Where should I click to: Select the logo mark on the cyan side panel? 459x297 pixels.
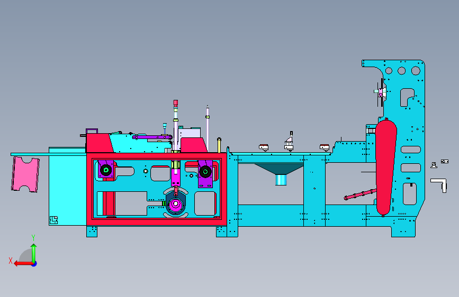(53, 220)
